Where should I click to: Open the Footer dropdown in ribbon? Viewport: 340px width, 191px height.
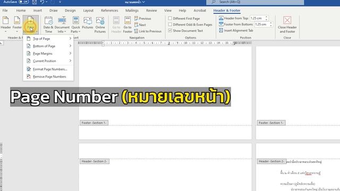17,24
